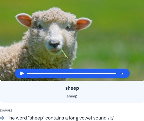Click the blurred green background of the photo

(115, 37)
